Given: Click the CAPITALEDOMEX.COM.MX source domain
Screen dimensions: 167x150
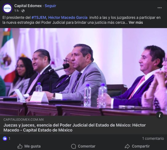Looking at the screenshot, I should [x=24, y=119].
